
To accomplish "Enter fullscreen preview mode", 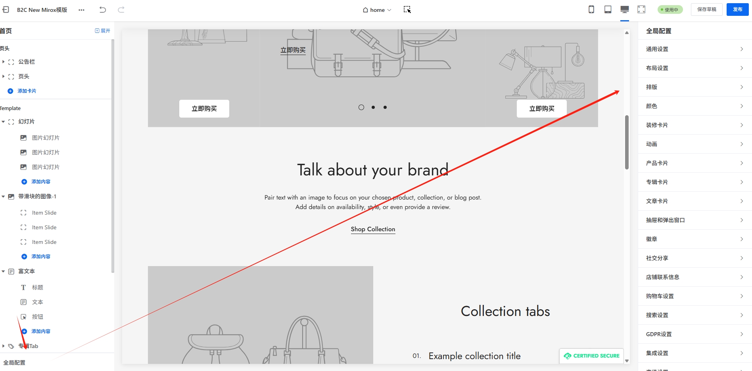I will click(x=641, y=10).
